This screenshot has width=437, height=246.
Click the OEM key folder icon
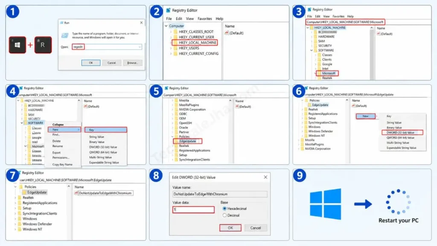point(176,118)
